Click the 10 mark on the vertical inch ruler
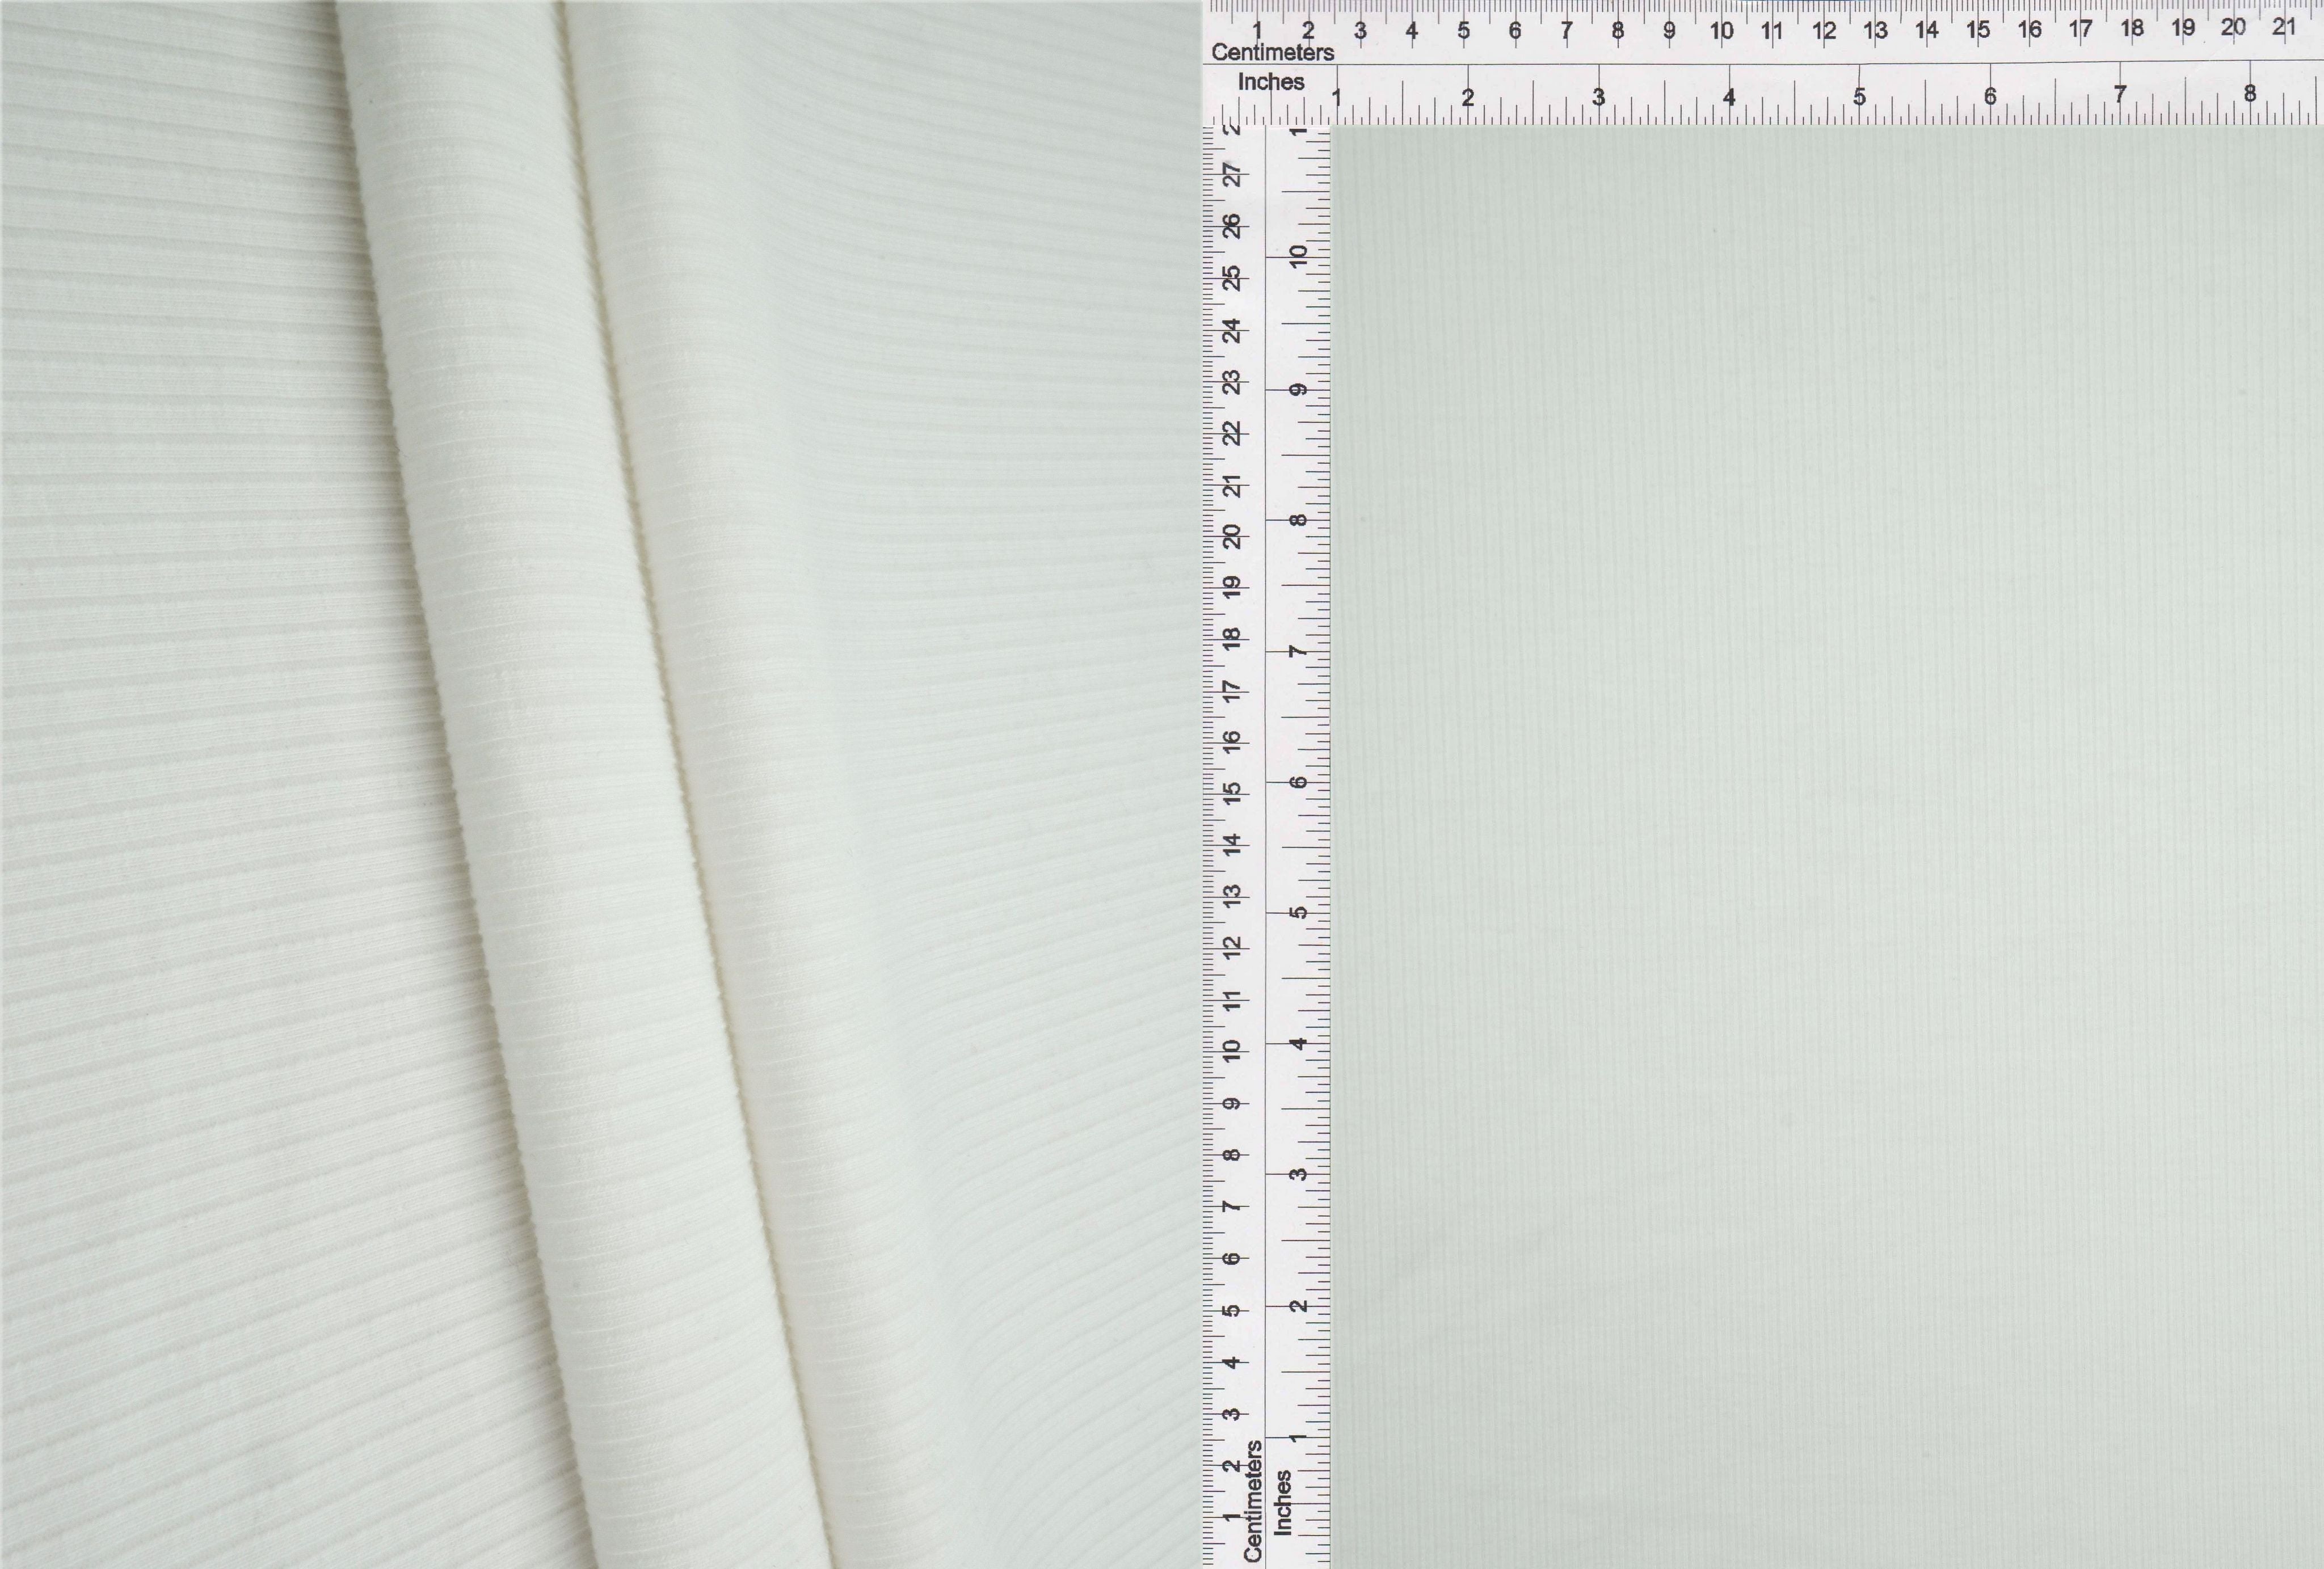The height and width of the screenshot is (1569, 2324). pos(1298,256)
